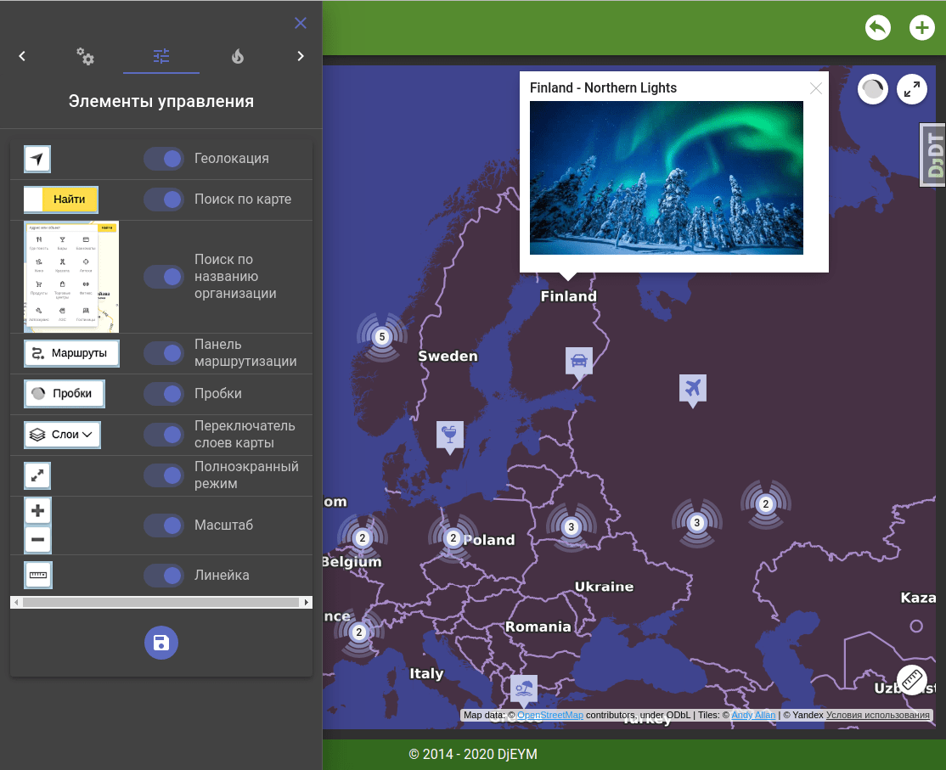Open the Andy Allan attribution link
Screen dimensions: 946x770
tap(753, 715)
